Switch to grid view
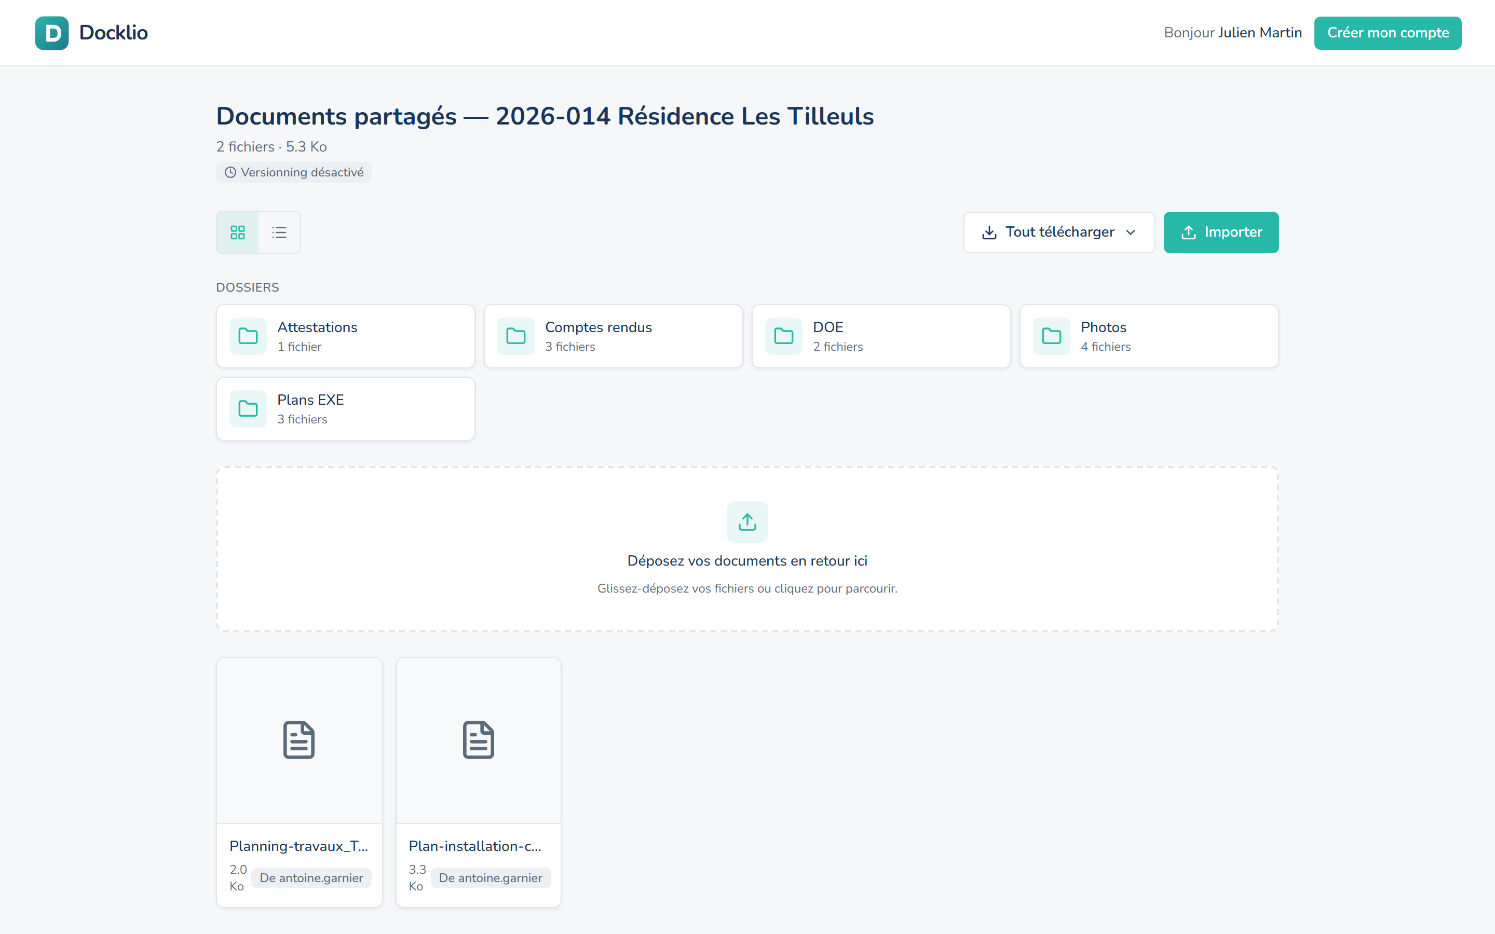This screenshot has width=1495, height=934. (238, 232)
